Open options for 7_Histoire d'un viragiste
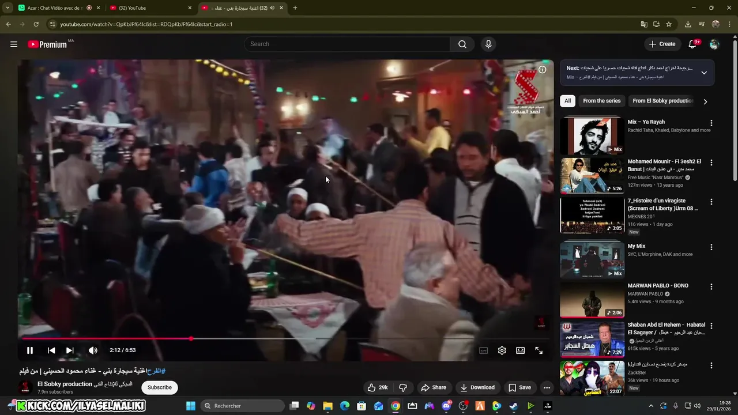The width and height of the screenshot is (738, 415). click(711, 202)
